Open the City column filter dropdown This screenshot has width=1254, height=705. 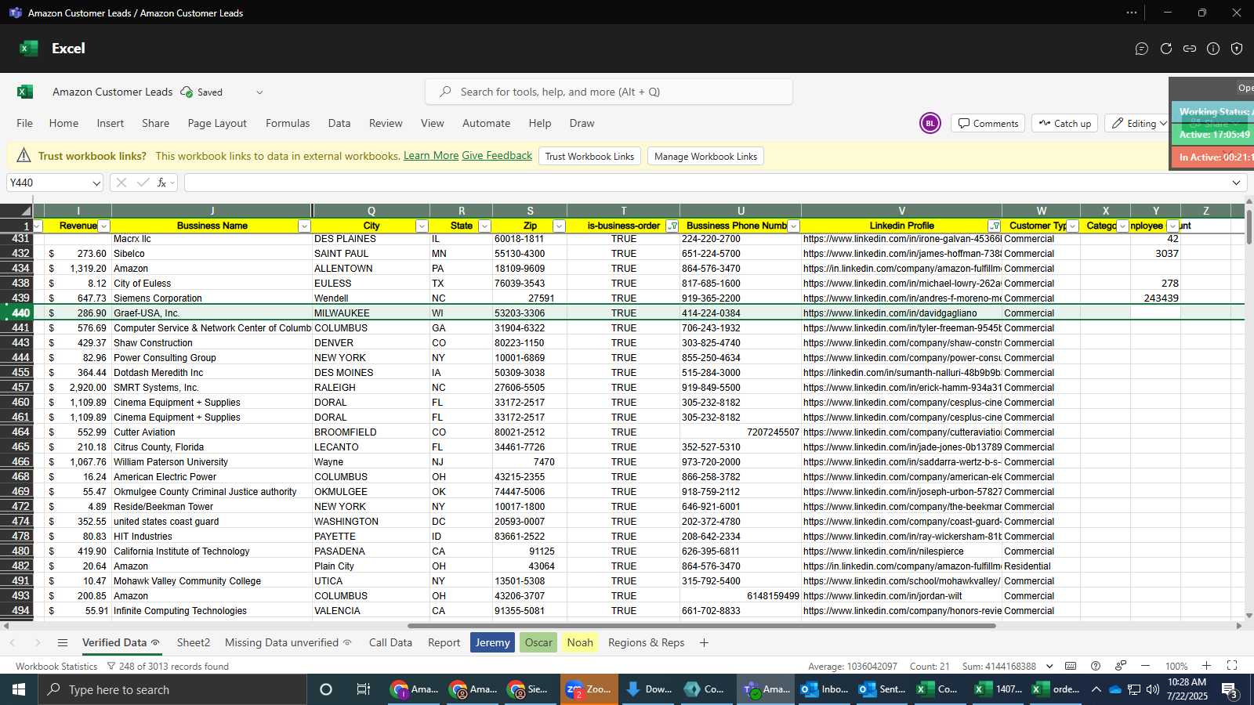(x=422, y=226)
